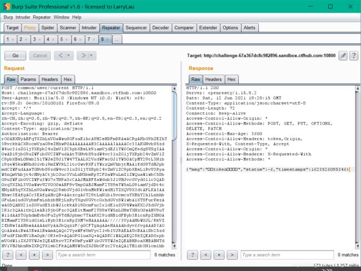Open the request Headers tab
Viewport: 361px width, 271px height.
point(50,80)
